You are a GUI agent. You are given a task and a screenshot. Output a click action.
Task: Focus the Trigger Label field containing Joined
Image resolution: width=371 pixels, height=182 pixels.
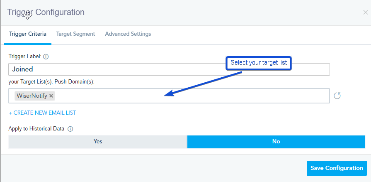point(169,69)
